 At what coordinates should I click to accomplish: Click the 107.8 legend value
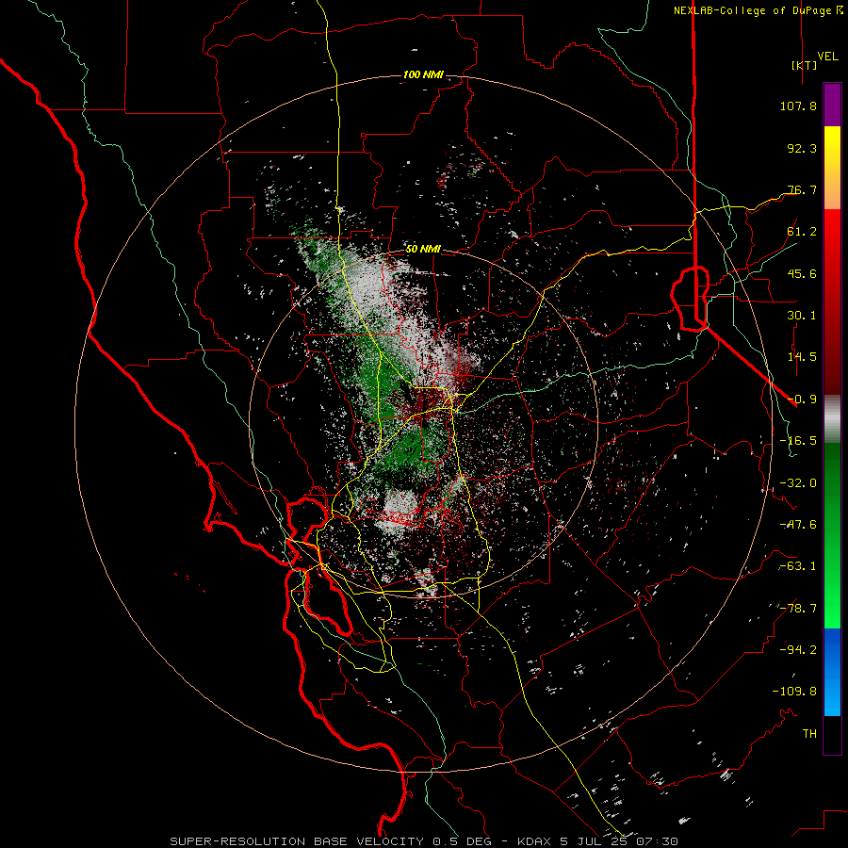pos(798,106)
